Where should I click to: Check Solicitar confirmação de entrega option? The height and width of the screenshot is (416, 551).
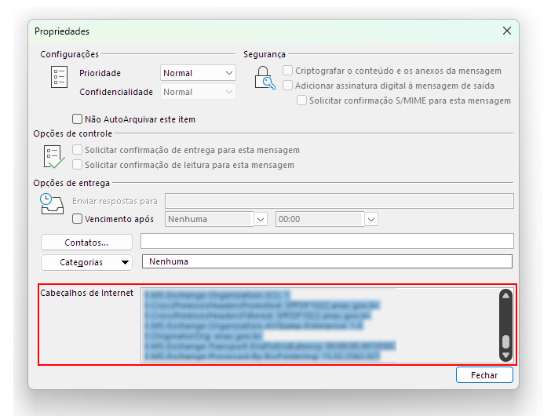tap(77, 150)
